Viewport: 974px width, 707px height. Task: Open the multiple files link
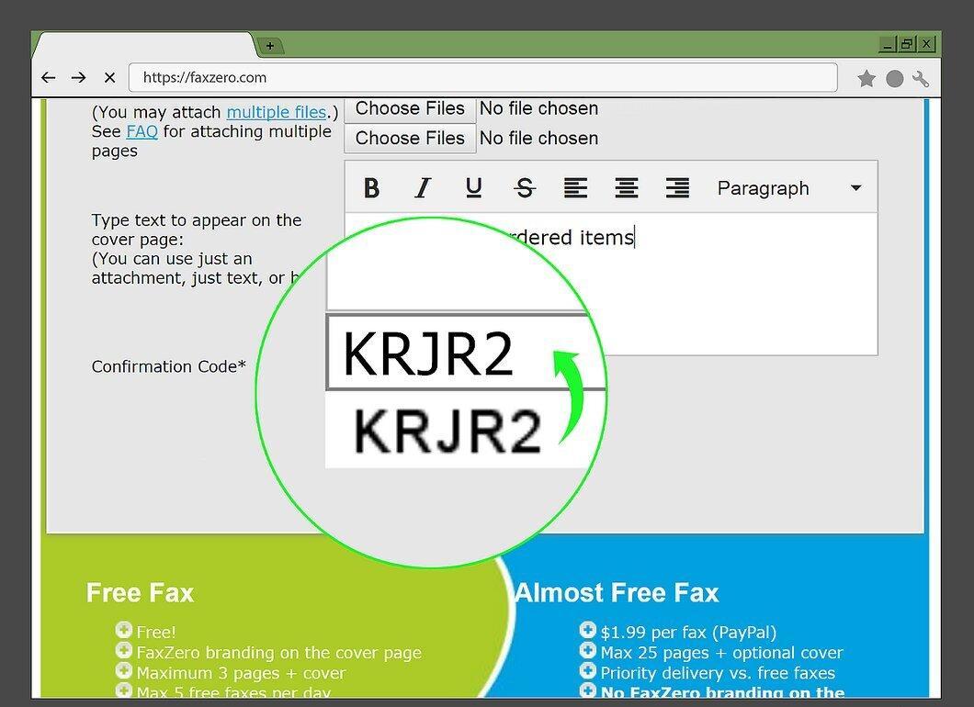click(277, 112)
